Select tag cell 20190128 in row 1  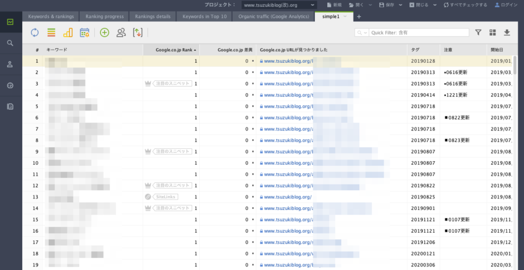(424, 61)
